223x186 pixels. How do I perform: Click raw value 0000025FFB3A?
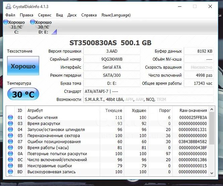tap(193, 118)
